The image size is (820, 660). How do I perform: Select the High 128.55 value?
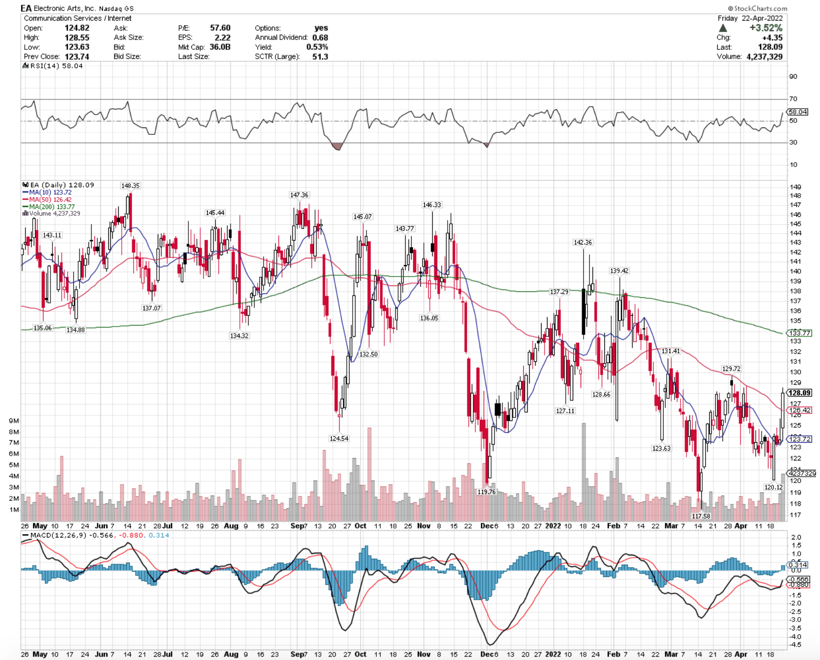pyautogui.click(x=77, y=38)
